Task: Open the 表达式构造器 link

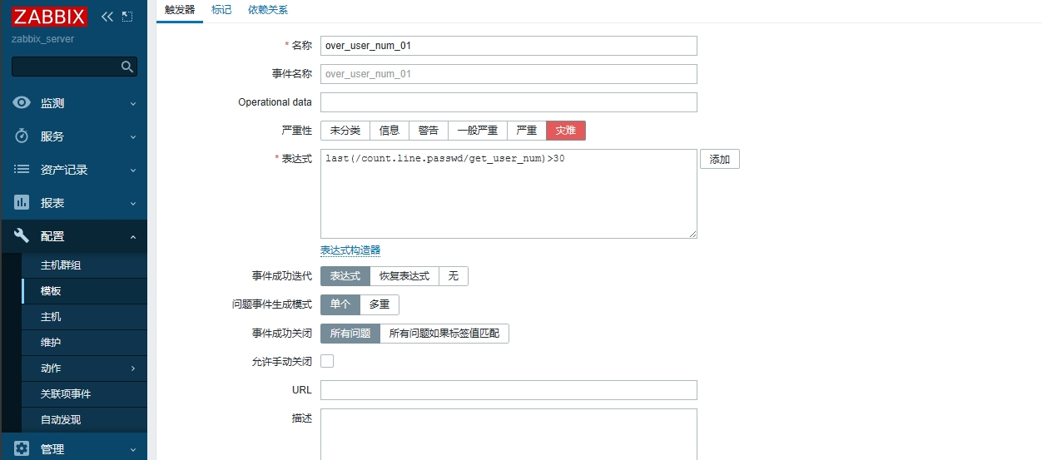Action: [350, 250]
